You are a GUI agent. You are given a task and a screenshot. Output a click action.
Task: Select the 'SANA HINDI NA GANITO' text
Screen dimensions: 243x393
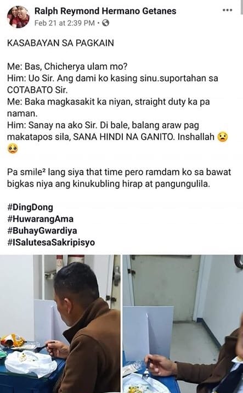pyautogui.click(x=124, y=137)
